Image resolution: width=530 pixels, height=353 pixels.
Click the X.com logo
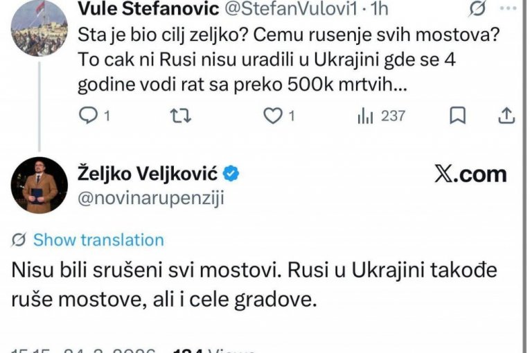click(470, 174)
